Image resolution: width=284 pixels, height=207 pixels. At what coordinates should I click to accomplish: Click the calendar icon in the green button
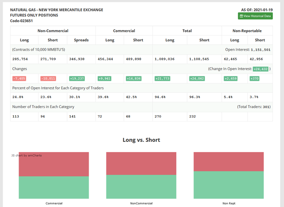pos(241,16)
